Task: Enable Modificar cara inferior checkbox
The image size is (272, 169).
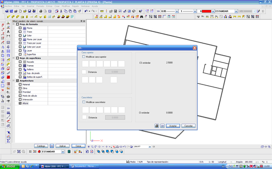Action: pyautogui.click(x=84, y=102)
